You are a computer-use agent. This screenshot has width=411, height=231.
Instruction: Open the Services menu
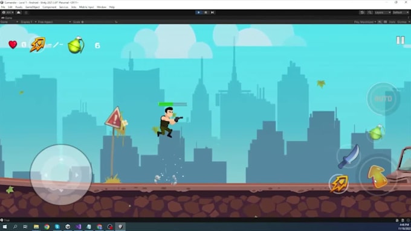[63, 7]
